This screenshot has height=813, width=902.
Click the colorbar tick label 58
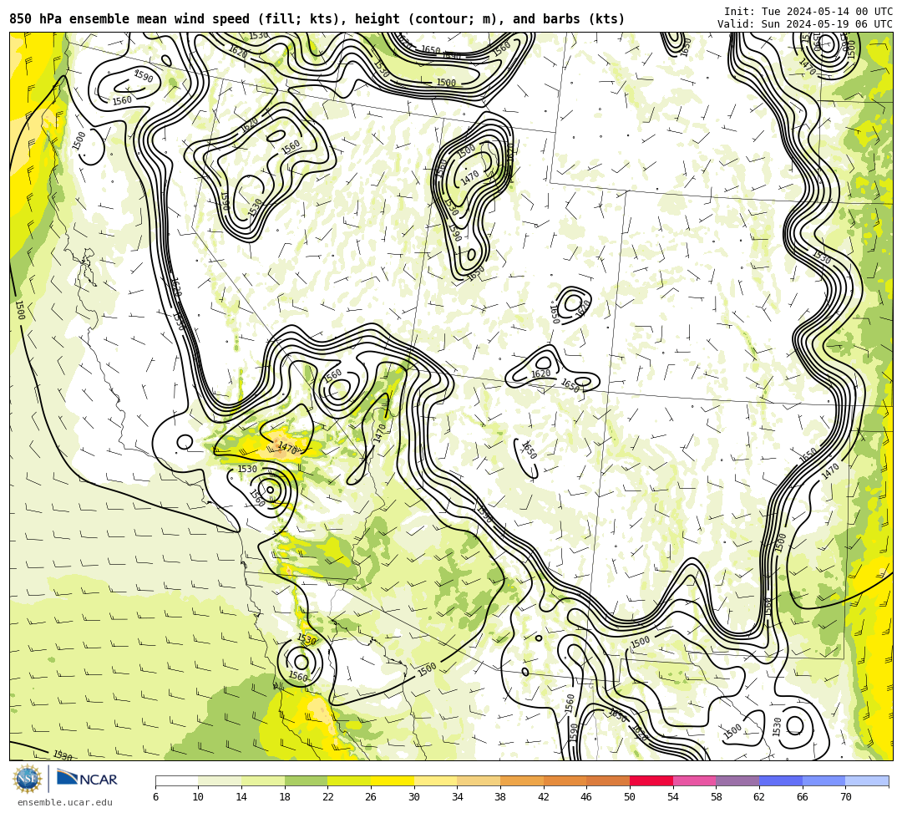point(717,797)
